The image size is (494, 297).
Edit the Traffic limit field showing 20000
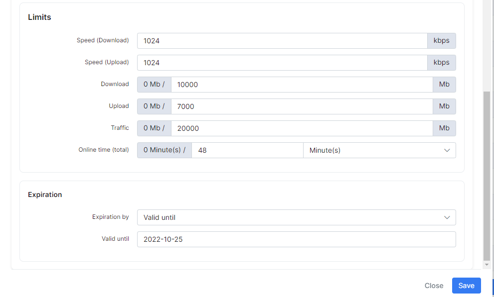pos(302,128)
